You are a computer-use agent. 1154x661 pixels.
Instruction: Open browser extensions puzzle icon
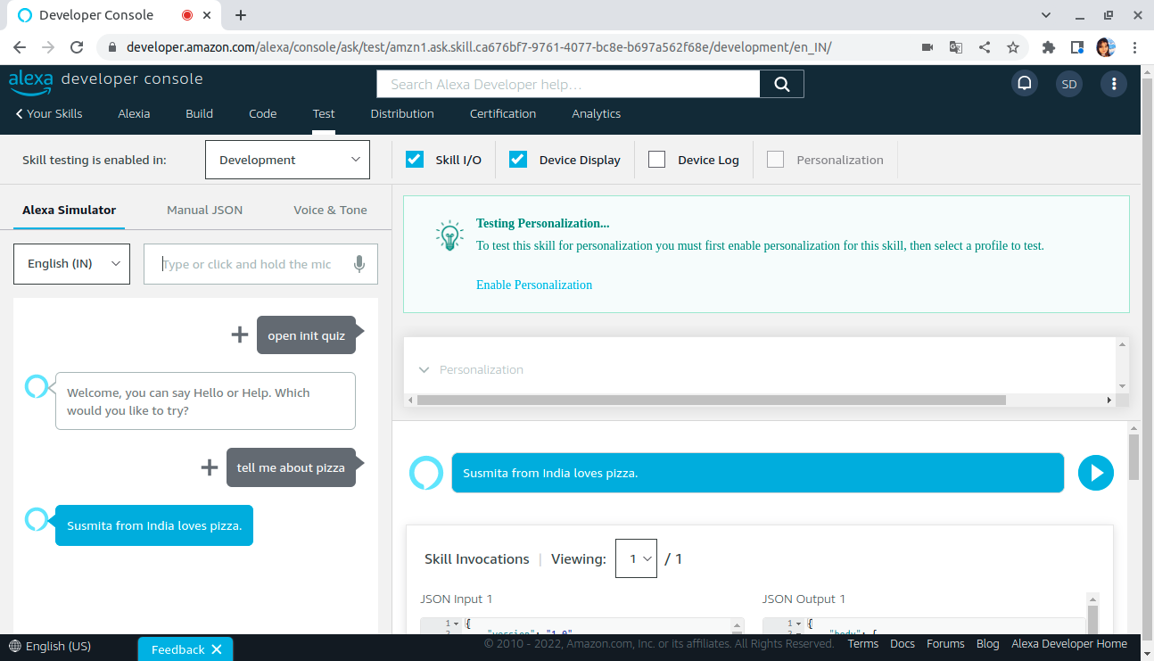click(x=1049, y=47)
